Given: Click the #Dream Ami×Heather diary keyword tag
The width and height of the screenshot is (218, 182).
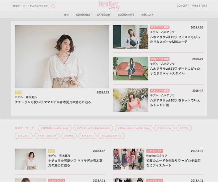Looking at the screenshot, I should tap(134, 128).
